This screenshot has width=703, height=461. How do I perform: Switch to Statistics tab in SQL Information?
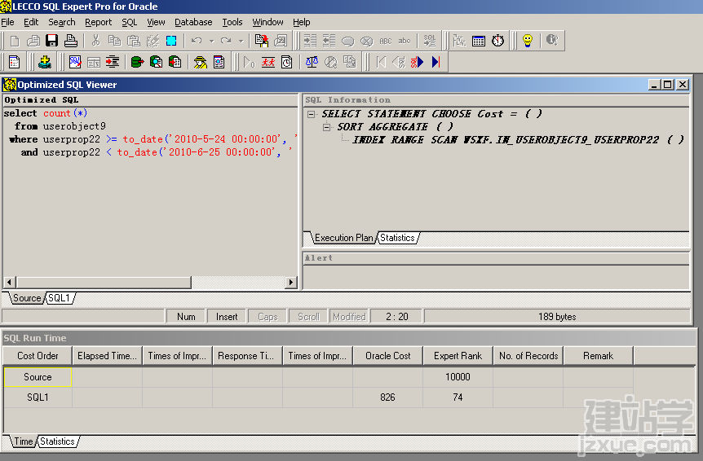click(397, 238)
